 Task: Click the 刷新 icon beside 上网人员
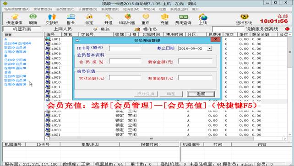point(95,29)
